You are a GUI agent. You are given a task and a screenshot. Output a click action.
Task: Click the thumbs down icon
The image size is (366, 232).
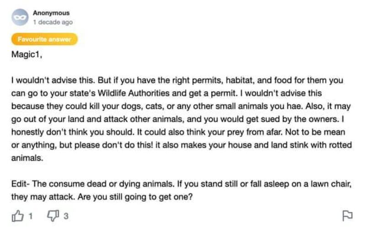pos(54,216)
